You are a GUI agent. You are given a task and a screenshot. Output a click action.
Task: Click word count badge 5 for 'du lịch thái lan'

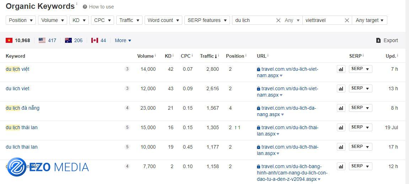127,127
